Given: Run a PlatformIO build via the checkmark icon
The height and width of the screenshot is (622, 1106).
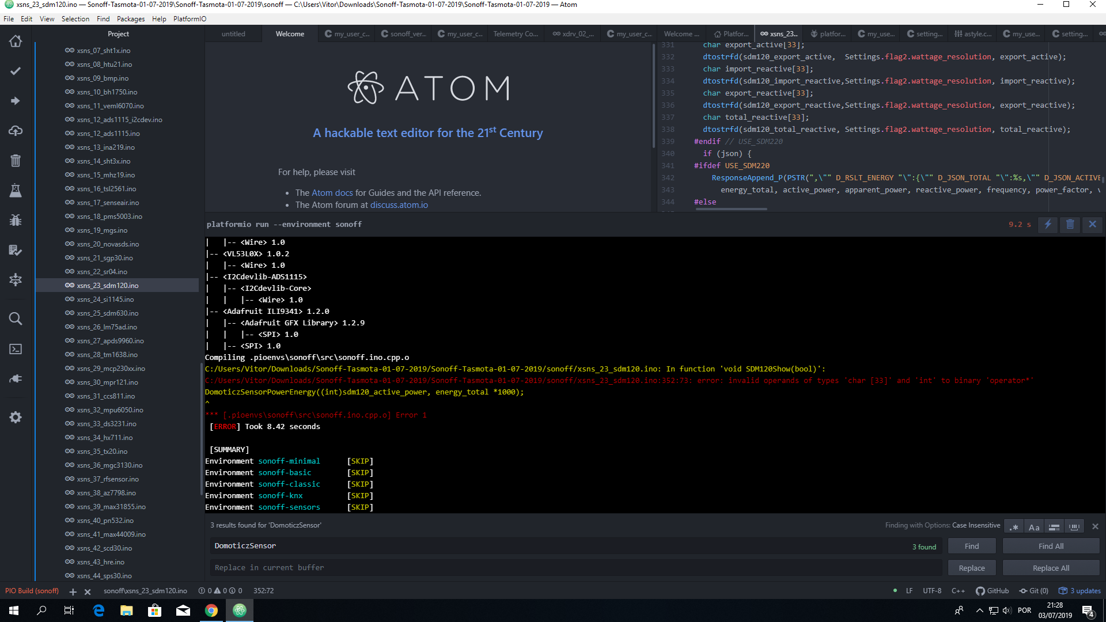Looking at the screenshot, I should pyautogui.click(x=16, y=71).
